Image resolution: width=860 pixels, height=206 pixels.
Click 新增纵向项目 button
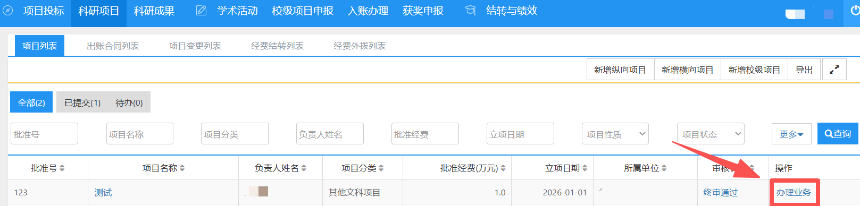[x=620, y=70]
